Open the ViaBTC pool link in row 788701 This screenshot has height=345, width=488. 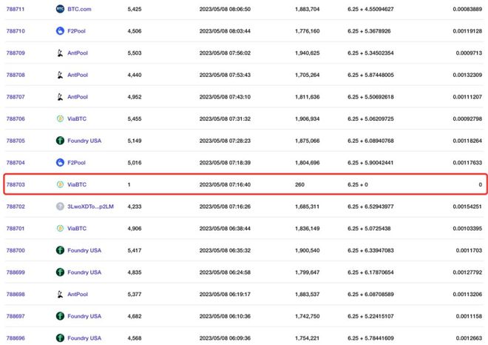[x=77, y=229]
